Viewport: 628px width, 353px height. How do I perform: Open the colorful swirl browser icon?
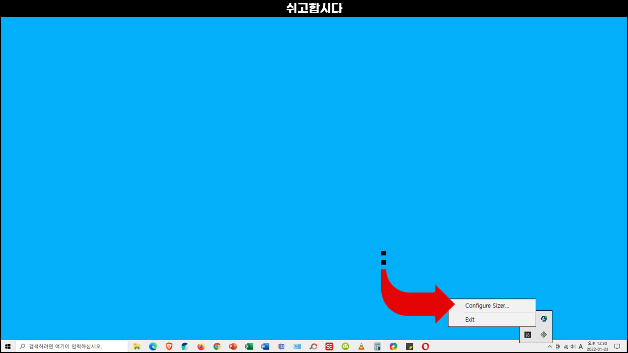[x=393, y=347]
